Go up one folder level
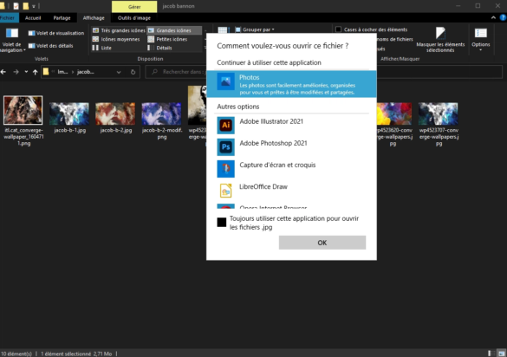This screenshot has height=357, width=507. (x=36, y=72)
